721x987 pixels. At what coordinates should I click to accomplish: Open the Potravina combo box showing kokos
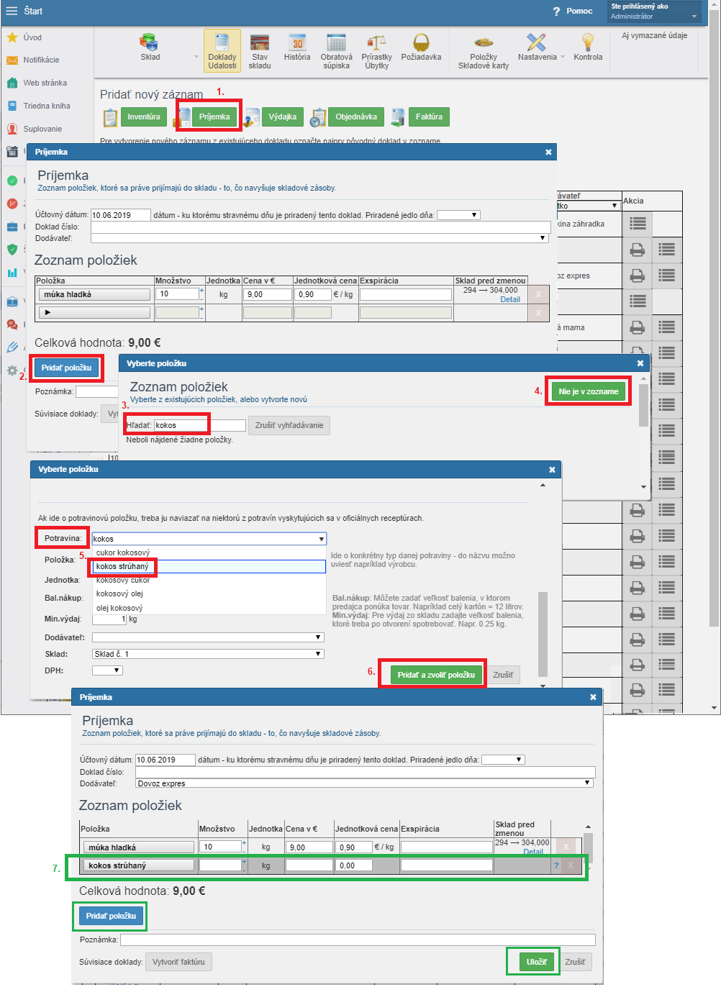coord(209,538)
